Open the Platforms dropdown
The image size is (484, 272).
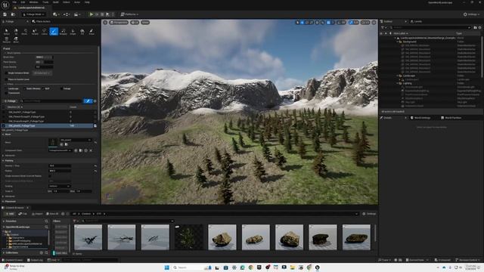tap(129, 14)
